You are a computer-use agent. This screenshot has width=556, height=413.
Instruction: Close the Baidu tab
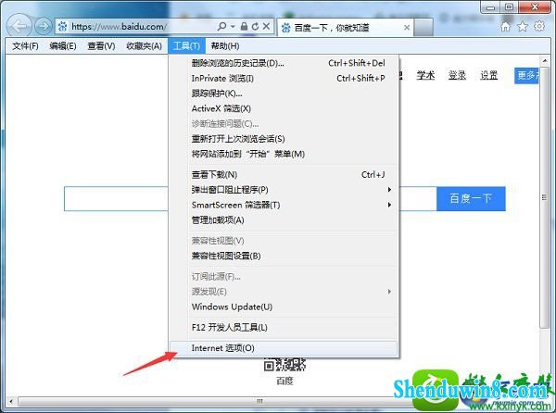pyautogui.click(x=407, y=27)
